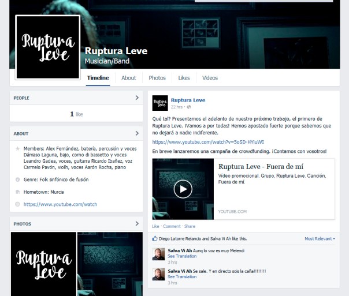Click Comment under the post
Viewport: 349px width, 296px height.
coord(172,226)
